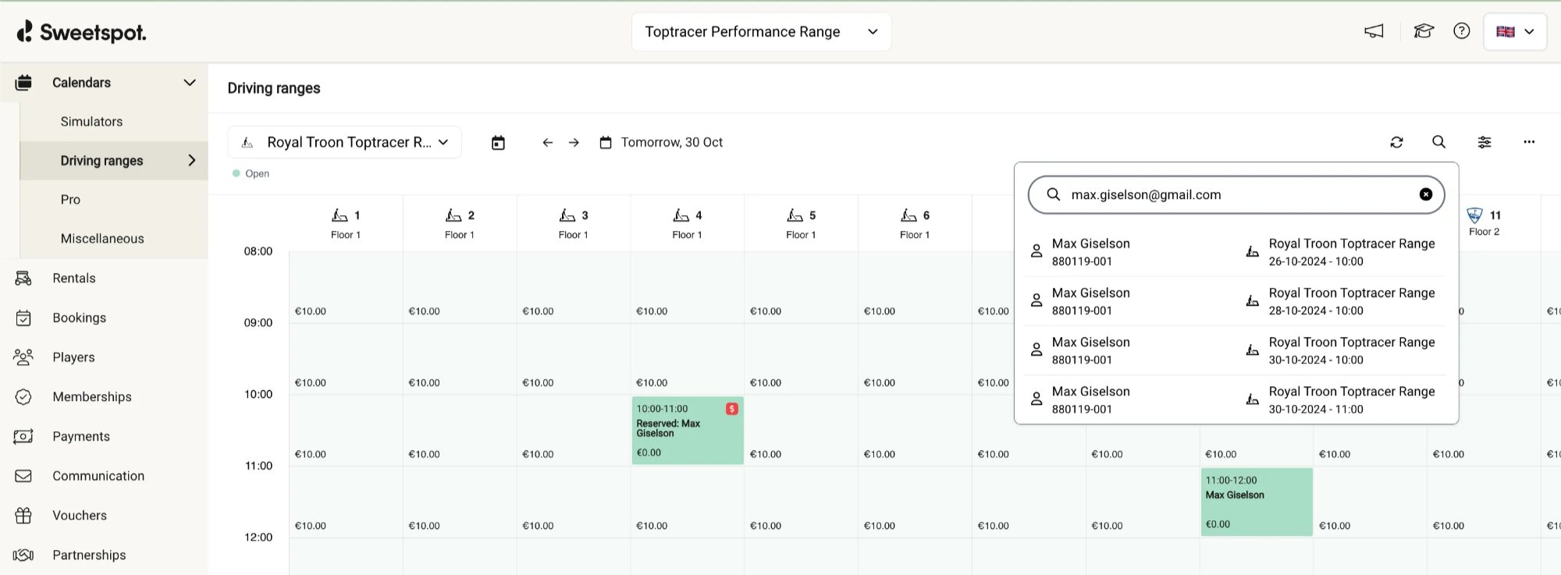The height and width of the screenshot is (575, 1561).
Task: Click bay 2 Floor 1 column header
Action: (x=460, y=223)
